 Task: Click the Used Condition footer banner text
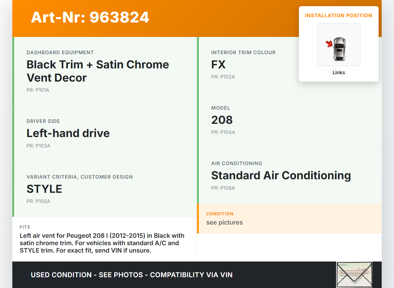[x=131, y=275]
